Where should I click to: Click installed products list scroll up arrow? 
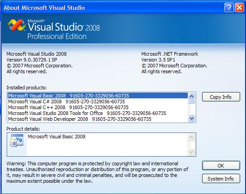[191, 96]
